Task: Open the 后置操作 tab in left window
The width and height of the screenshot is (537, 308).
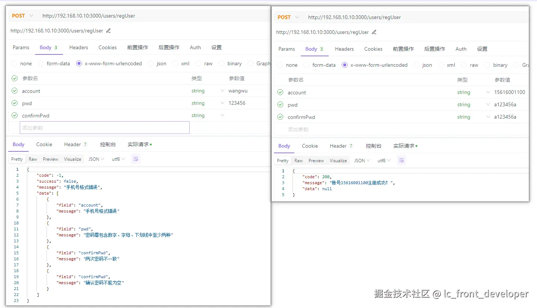Action: [169, 47]
